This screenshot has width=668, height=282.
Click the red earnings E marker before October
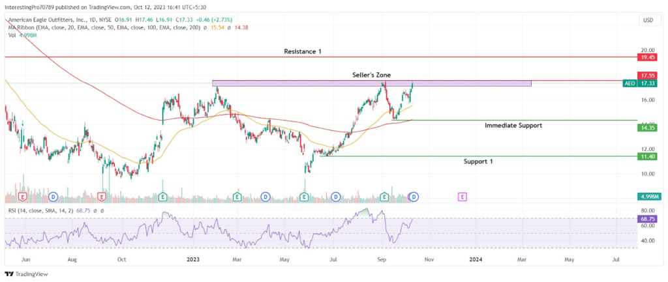pos(101,197)
